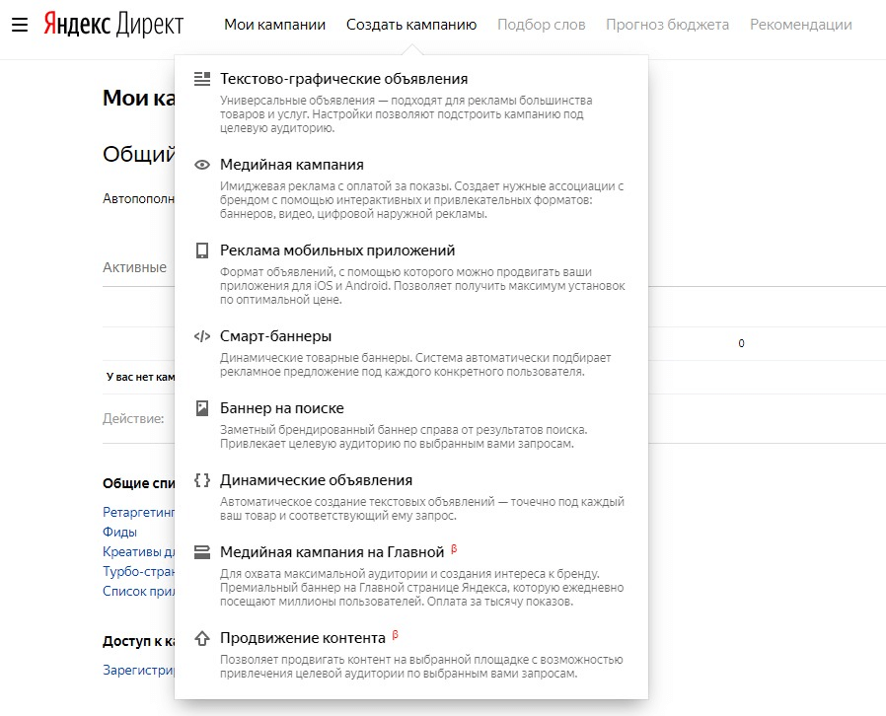The width and height of the screenshot is (886, 716).
Task: Click the text-graphic ads list icon
Action: coord(201,79)
